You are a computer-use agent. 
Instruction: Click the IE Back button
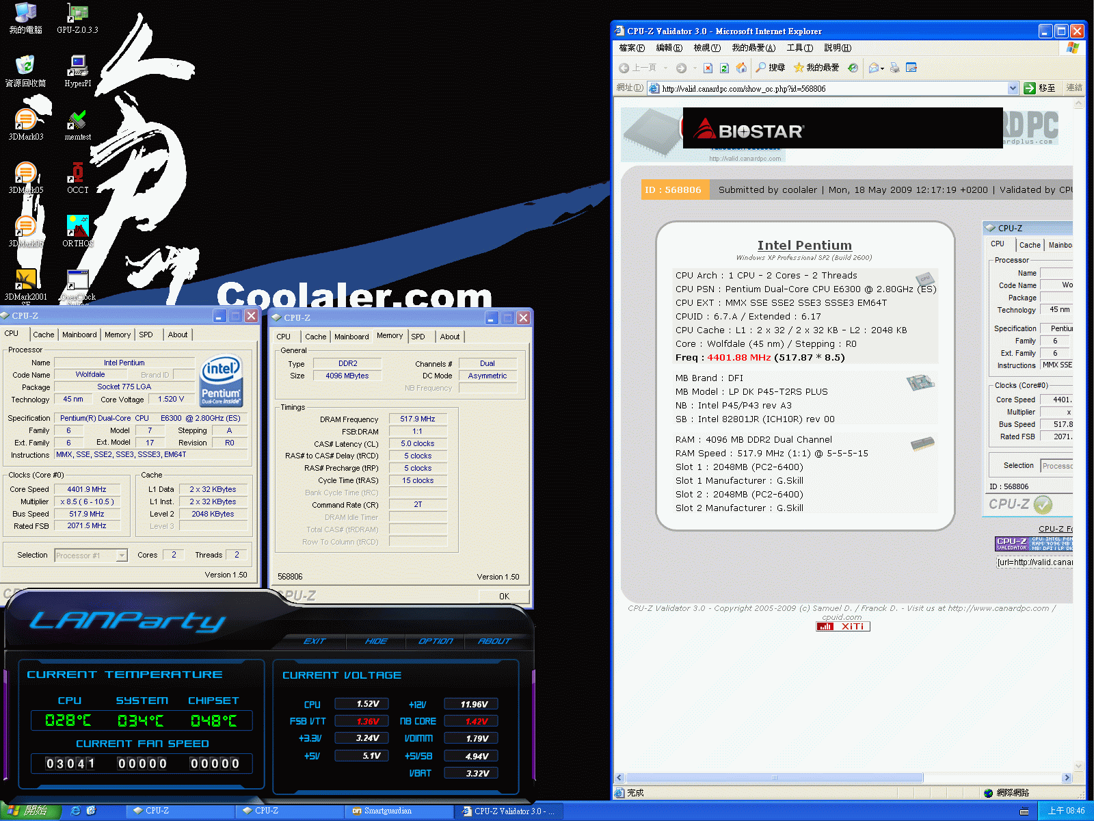coord(637,68)
